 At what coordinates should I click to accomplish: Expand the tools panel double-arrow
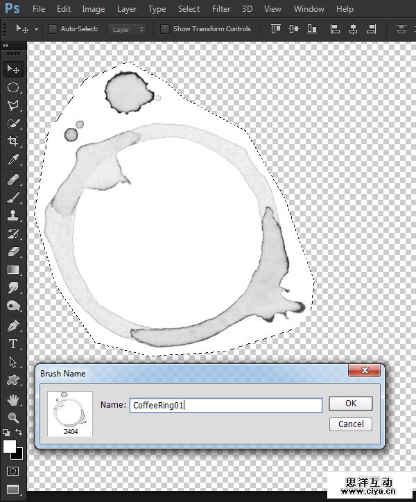(x=8, y=46)
